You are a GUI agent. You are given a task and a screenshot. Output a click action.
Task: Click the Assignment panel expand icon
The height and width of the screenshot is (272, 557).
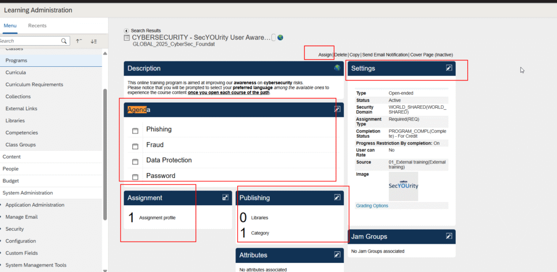(225, 198)
